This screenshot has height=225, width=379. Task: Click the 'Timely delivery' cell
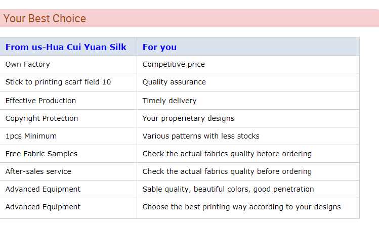(170, 101)
